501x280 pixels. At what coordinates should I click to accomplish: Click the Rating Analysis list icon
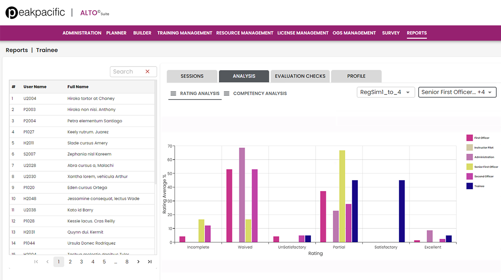point(173,94)
